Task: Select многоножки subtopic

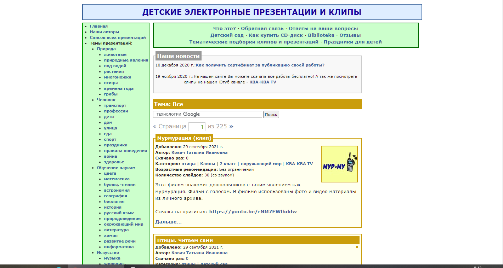Action: 118,77
